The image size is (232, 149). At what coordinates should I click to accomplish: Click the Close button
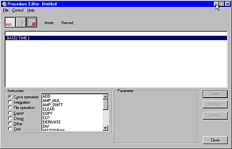click(215, 140)
